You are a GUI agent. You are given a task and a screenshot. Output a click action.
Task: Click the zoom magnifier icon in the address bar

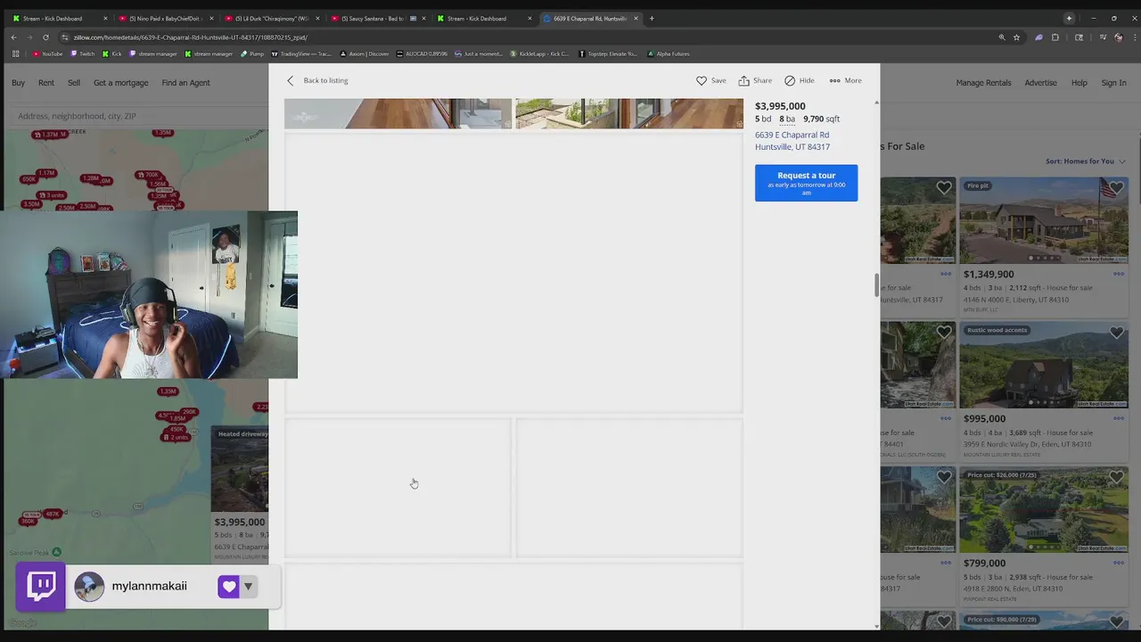[1002, 37]
